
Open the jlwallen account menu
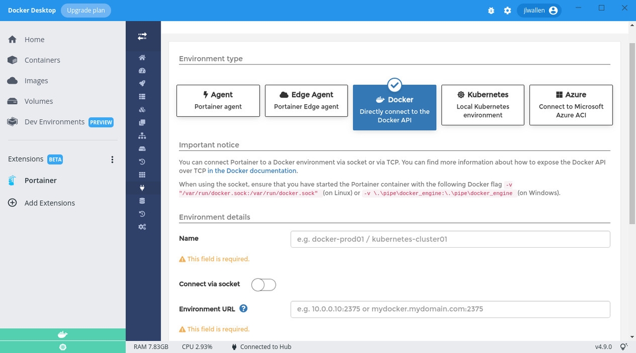point(538,11)
